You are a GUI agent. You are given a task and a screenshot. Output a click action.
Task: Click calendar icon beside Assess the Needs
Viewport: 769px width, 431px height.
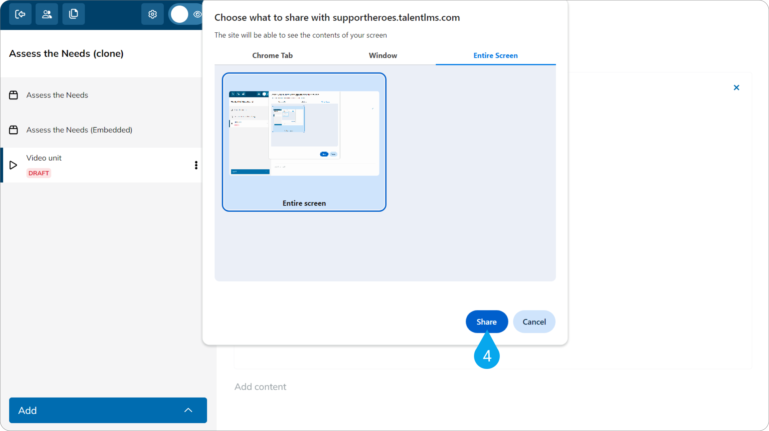point(13,95)
